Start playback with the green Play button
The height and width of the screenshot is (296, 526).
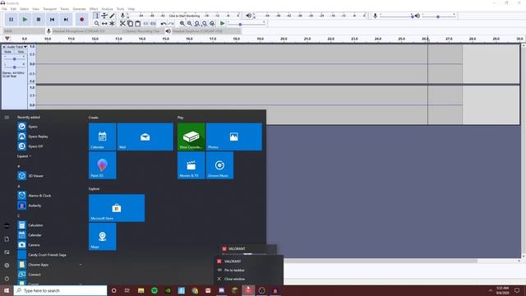click(x=25, y=20)
